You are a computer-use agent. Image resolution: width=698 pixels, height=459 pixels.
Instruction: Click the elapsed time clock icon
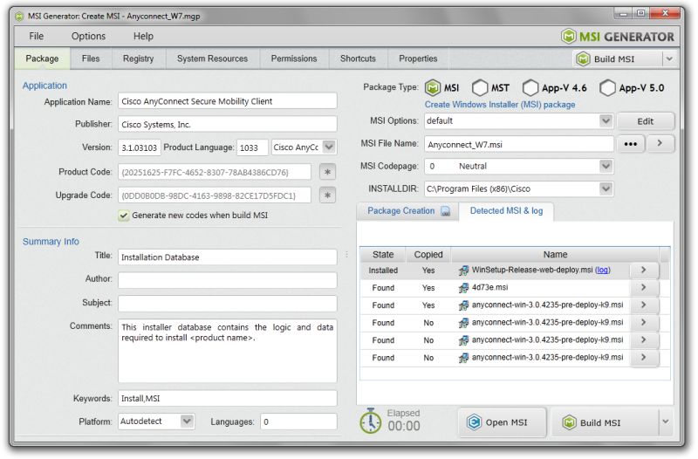click(x=370, y=421)
